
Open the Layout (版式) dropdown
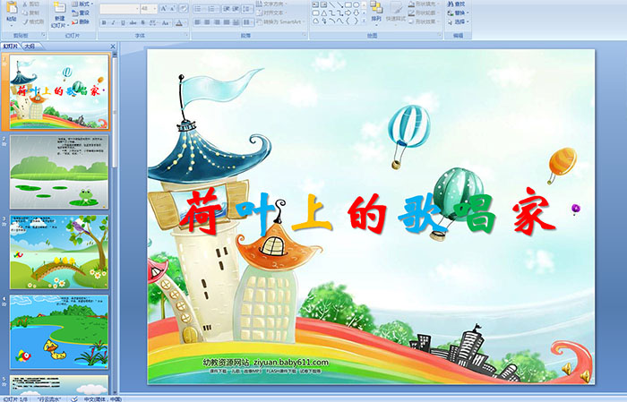[x=82, y=4]
